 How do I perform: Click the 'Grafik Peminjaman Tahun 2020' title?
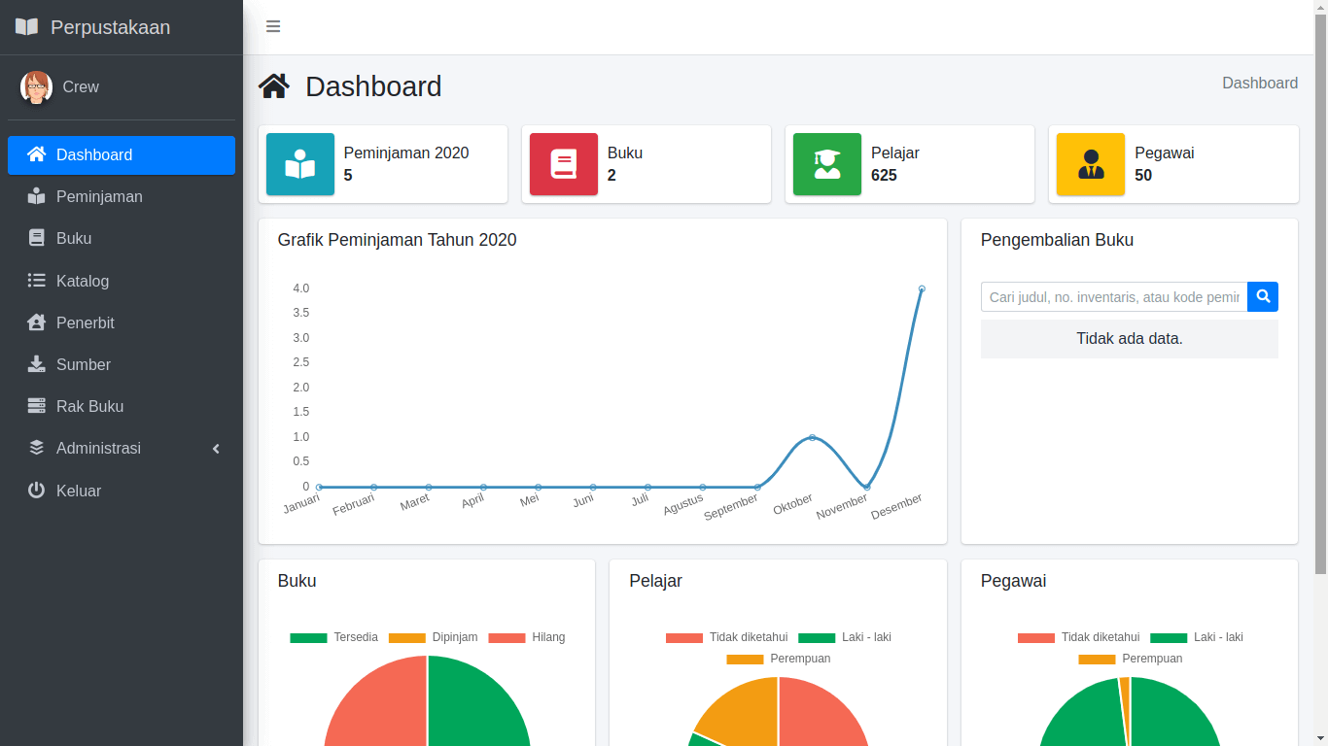(x=397, y=240)
